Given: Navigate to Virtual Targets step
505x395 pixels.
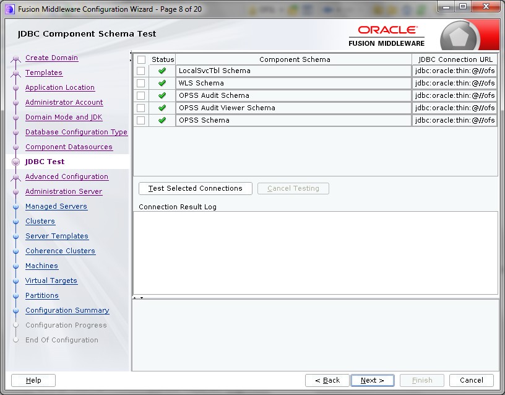Looking at the screenshot, I should coord(51,280).
